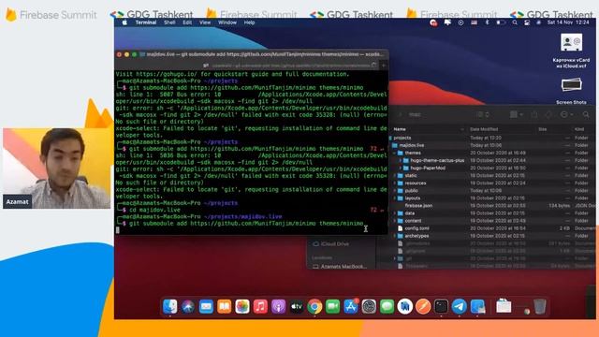Open the Apple menu
The image size is (599, 337).
tap(124, 22)
